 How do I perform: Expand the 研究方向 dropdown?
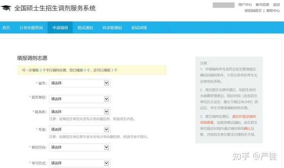pyautogui.click(x=80, y=147)
